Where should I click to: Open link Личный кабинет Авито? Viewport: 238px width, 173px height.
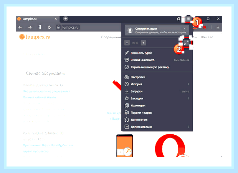pos(39,97)
